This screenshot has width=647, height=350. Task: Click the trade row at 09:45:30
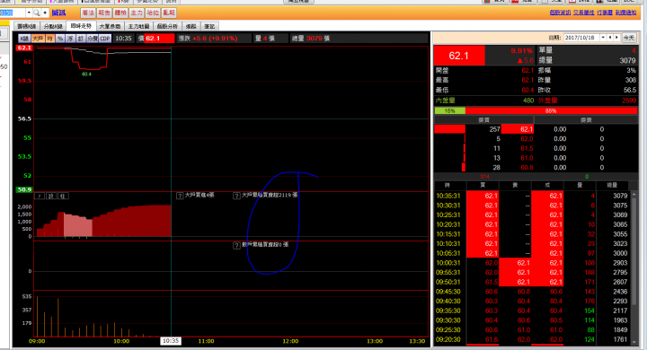[531, 292]
